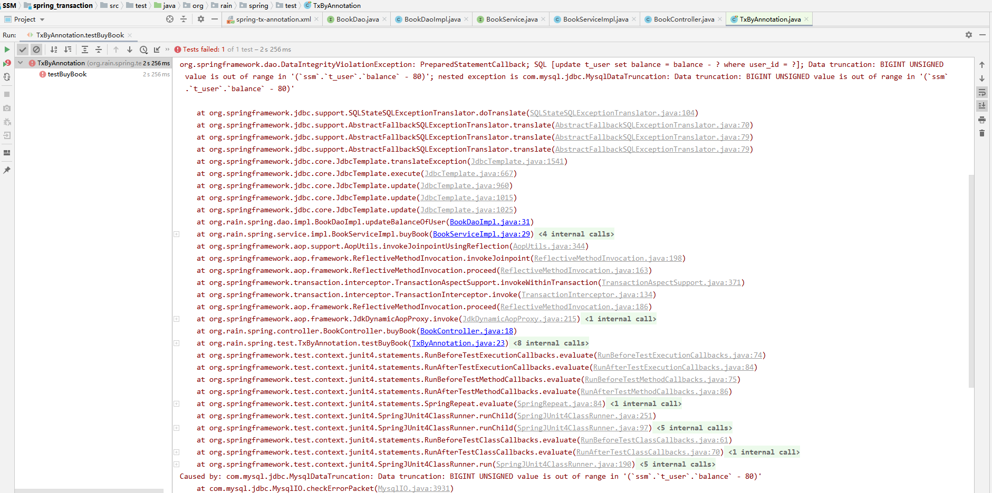Toggle show ignored tests button
992x493 pixels.
[x=36, y=50]
